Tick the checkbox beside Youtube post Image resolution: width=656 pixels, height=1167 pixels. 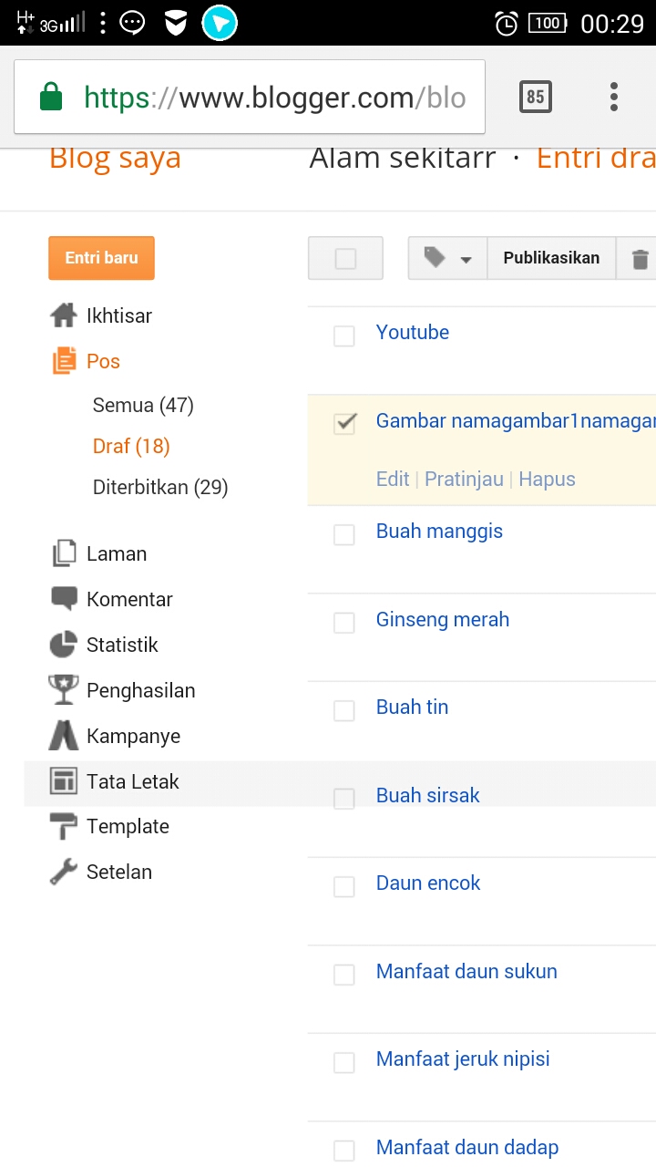[x=344, y=336]
